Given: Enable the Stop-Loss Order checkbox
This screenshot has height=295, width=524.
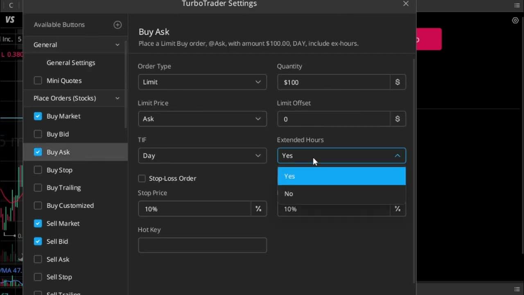Looking at the screenshot, I should (x=142, y=179).
